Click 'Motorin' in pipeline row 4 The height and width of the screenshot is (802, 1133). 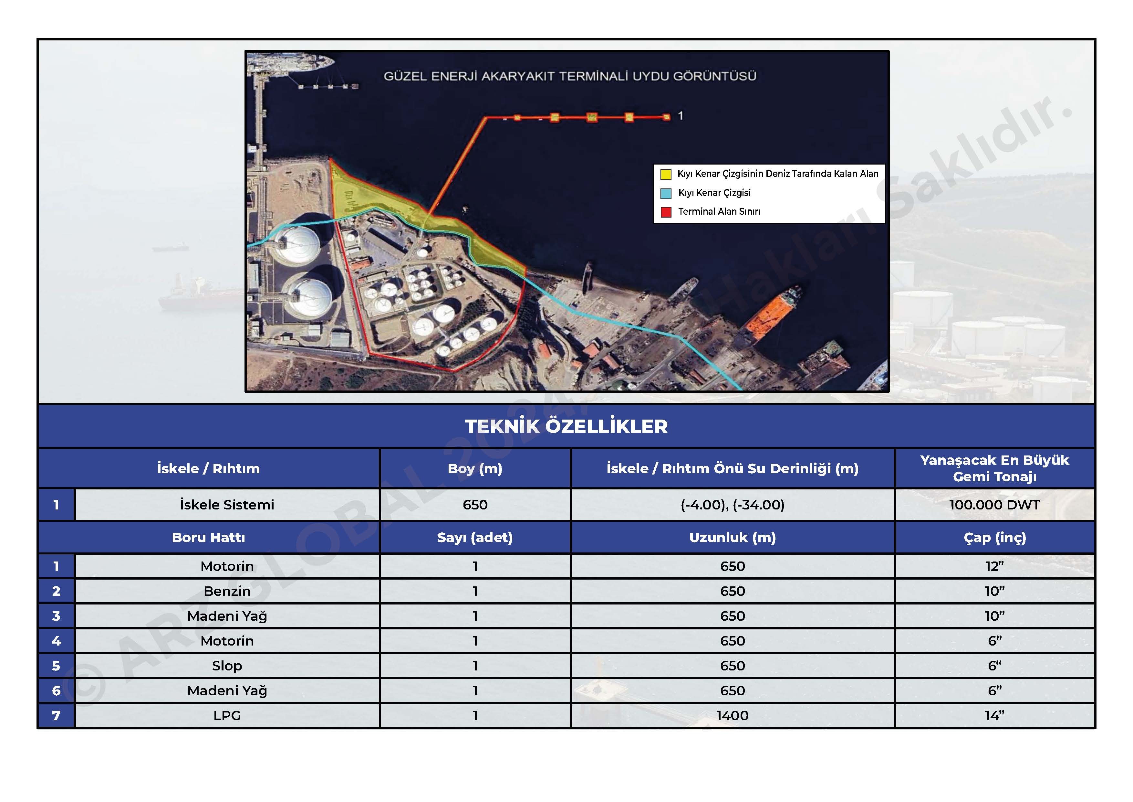point(227,641)
